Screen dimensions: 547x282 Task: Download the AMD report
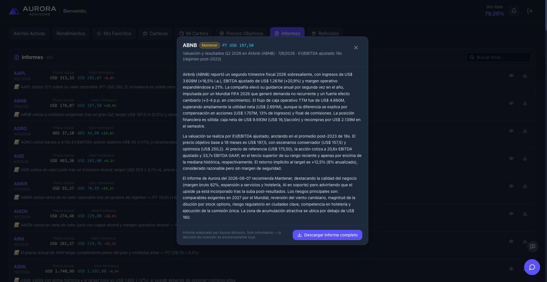pyautogui.click(x=525, y=159)
